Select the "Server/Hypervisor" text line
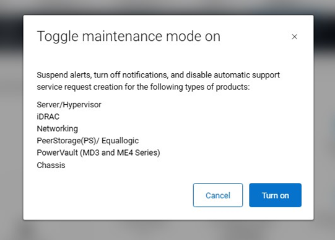The height and width of the screenshot is (240, 335). tap(69, 105)
